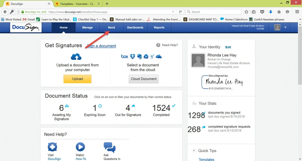Open Useful Hawaiian phrases bookmark

tap(267, 19)
